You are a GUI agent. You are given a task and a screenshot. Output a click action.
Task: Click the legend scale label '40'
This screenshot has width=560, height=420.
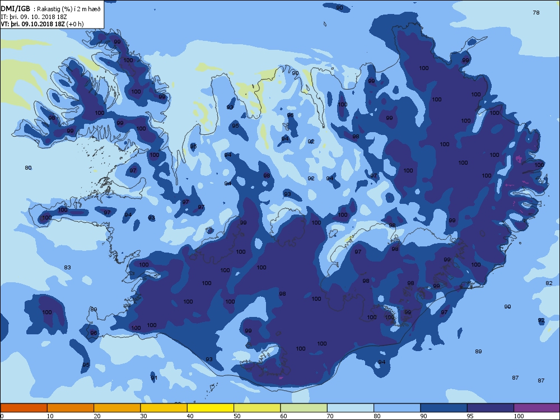tap(190, 416)
